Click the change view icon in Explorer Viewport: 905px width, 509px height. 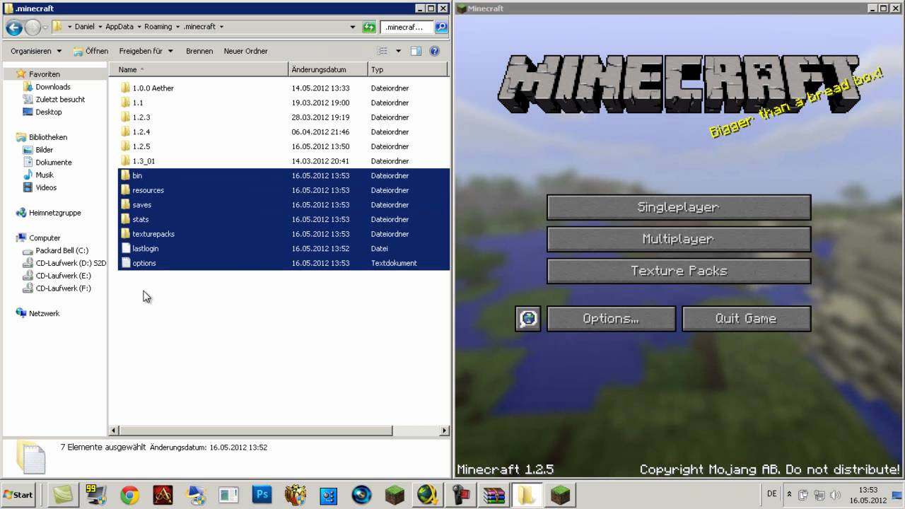pyautogui.click(x=383, y=51)
